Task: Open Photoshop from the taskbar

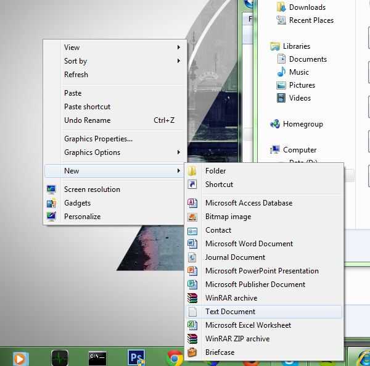Action: (136, 358)
